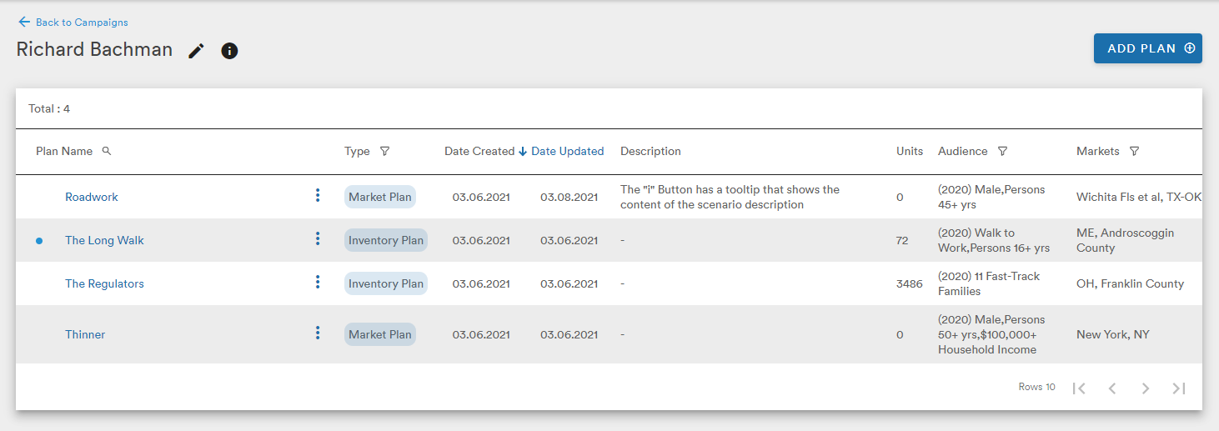Open three-dot menu for the Roadwork row
Image resolution: width=1219 pixels, height=431 pixels.
[318, 195]
